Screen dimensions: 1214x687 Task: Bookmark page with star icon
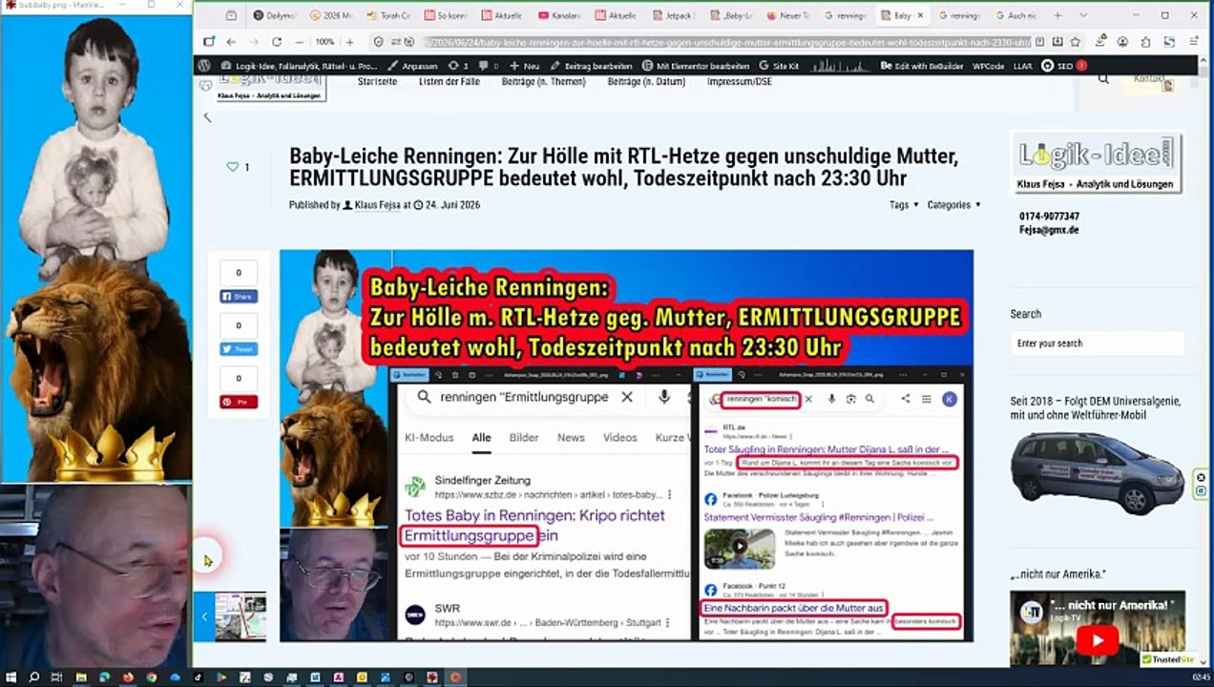tap(1075, 42)
